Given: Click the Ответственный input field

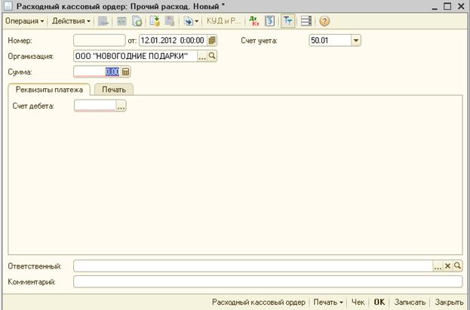Looking at the screenshot, I should pos(253,266).
